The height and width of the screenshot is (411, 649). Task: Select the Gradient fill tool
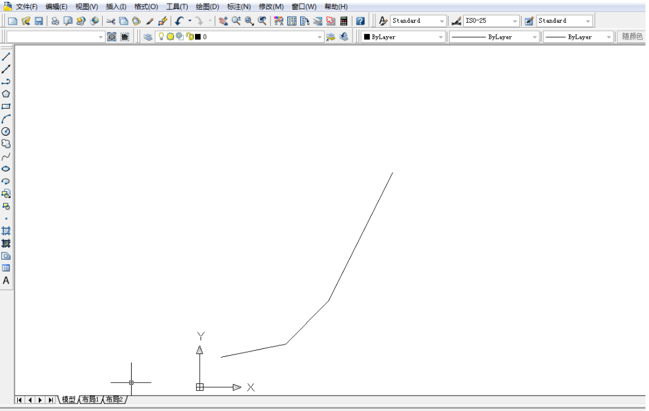[x=6, y=243]
